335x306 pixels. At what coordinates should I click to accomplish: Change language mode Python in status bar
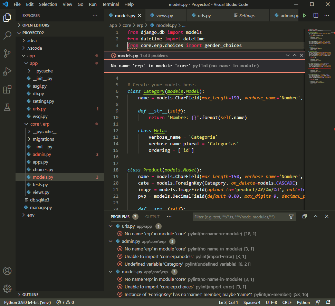[303, 302]
